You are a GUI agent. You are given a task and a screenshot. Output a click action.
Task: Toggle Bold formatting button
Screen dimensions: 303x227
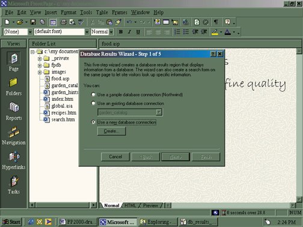(121, 32)
